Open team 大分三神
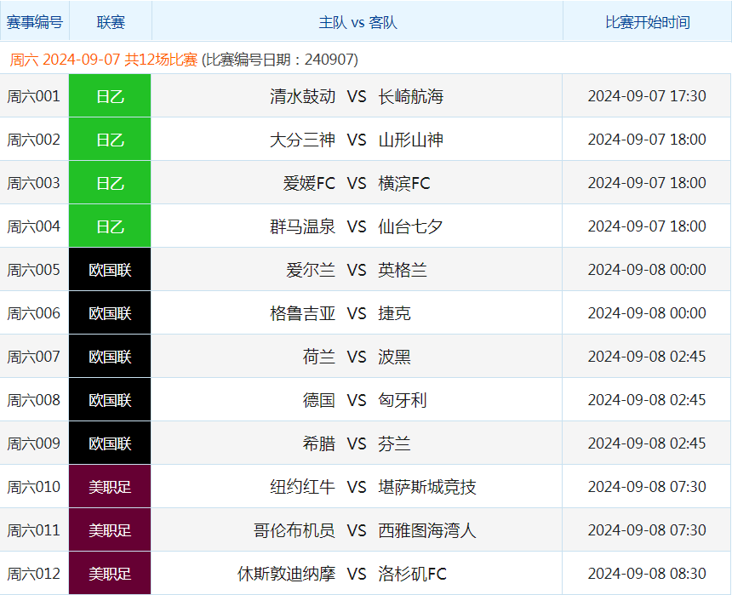Screen dimensions: 732x595 pos(302,140)
